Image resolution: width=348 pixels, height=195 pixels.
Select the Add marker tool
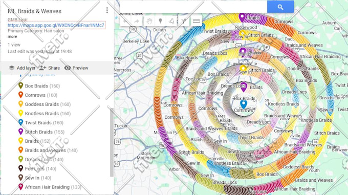pyautogui.click(x=160, y=21)
